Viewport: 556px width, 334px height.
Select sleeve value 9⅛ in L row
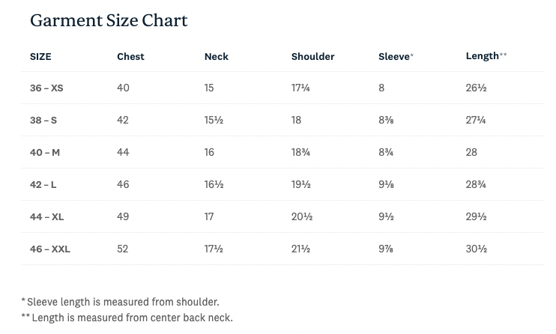tap(387, 185)
